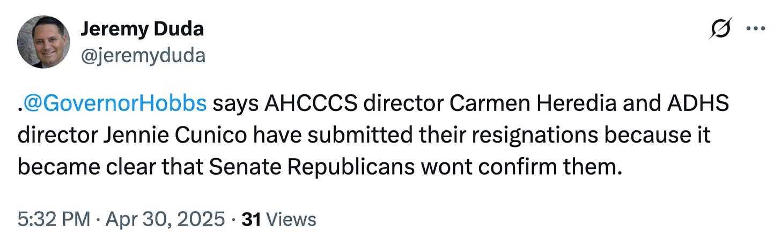Click the word director before Carmen
The image size is (781, 246).
403,104
